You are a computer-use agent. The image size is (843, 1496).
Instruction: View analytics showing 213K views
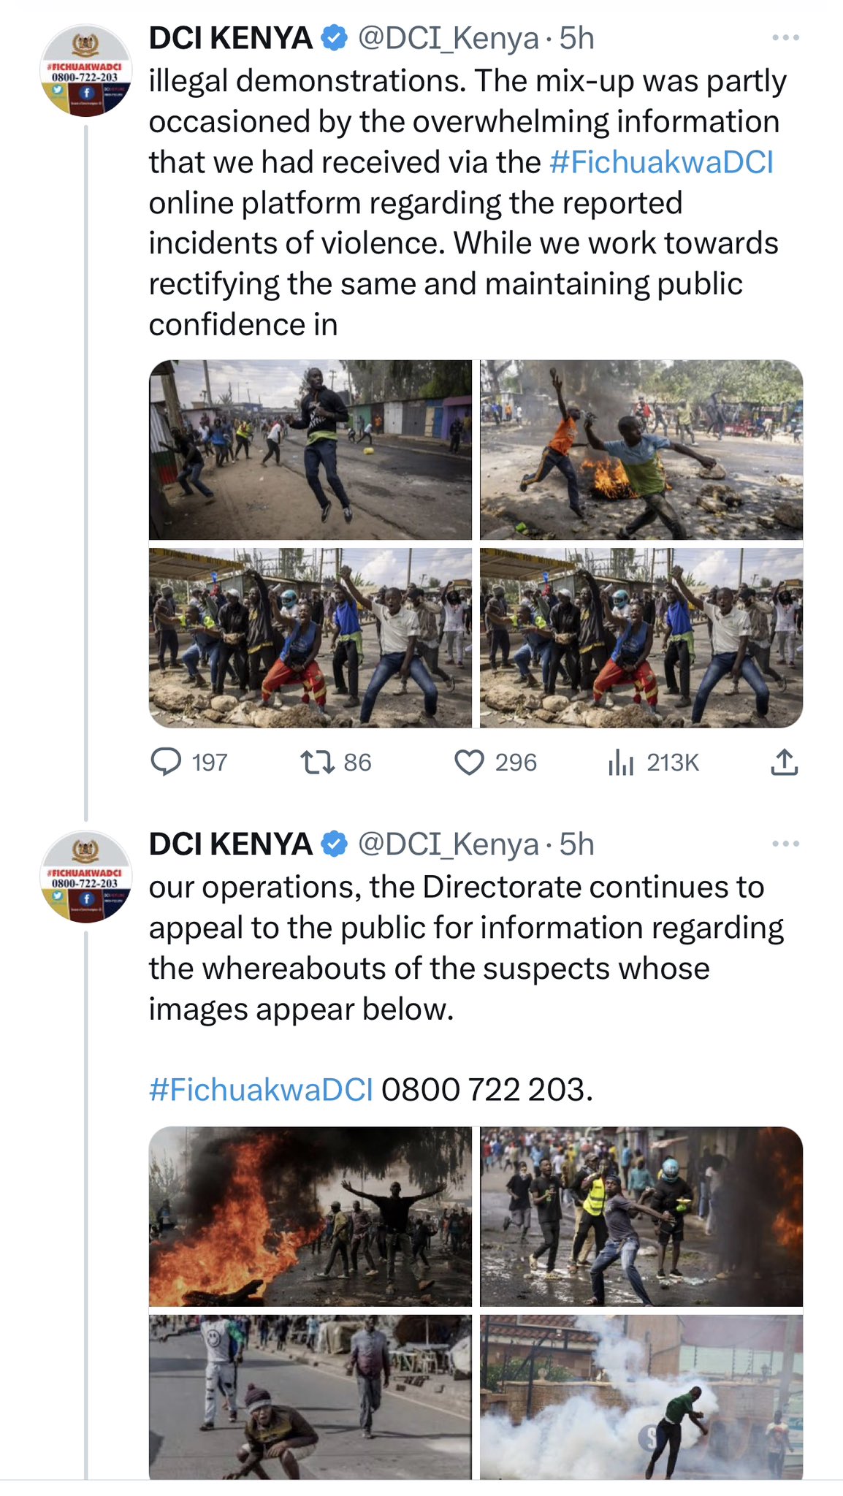point(621,762)
